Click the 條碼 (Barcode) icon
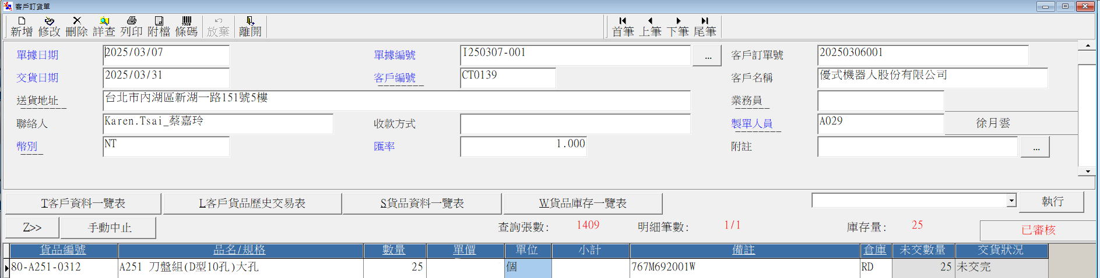The height and width of the screenshot is (278, 1100). [187, 27]
